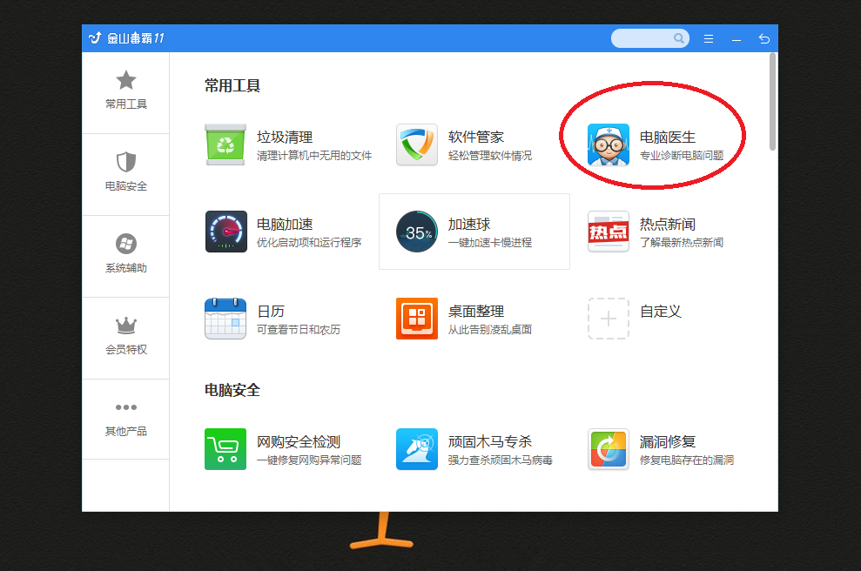This screenshot has height=571, width=861.
Task: Click the 漏洞修复 title text
Action: pos(668,442)
